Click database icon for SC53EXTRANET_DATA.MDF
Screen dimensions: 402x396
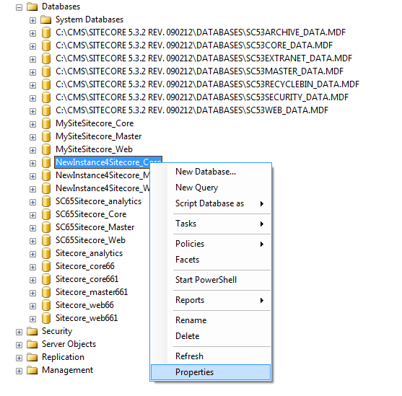tap(46, 58)
